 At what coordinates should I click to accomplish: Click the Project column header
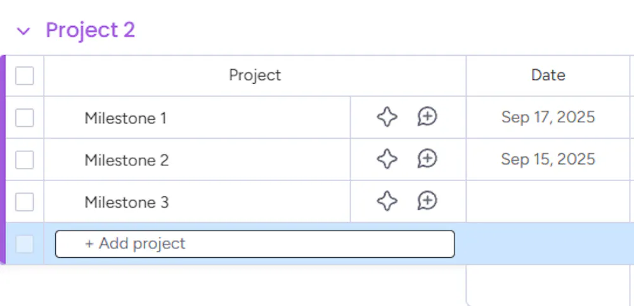[x=255, y=75]
